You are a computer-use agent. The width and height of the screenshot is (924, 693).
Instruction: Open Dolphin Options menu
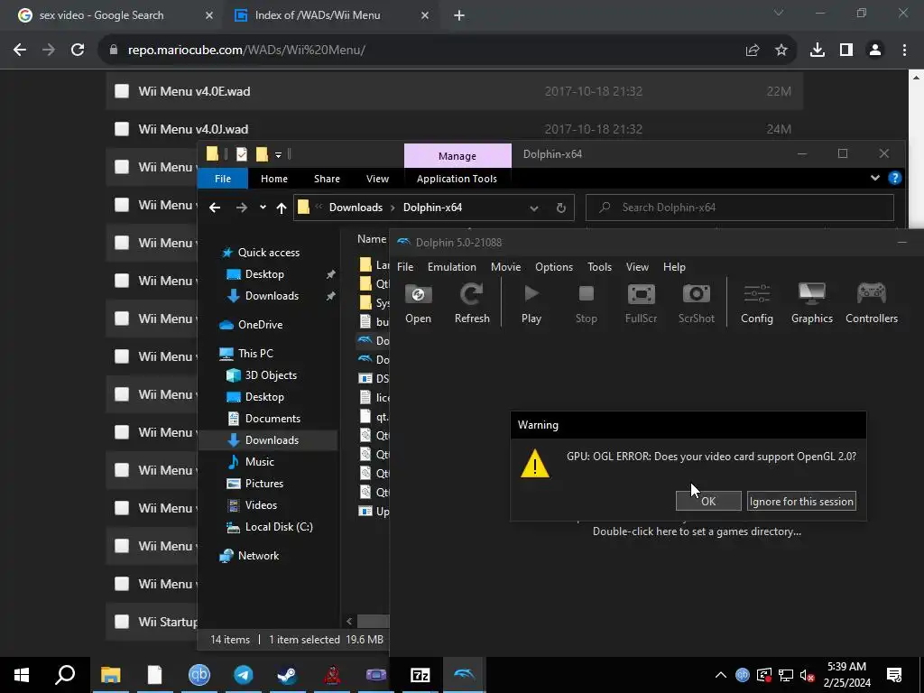point(554,267)
